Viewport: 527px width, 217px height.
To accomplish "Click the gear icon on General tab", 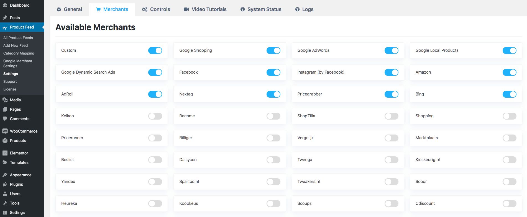I will (59, 9).
